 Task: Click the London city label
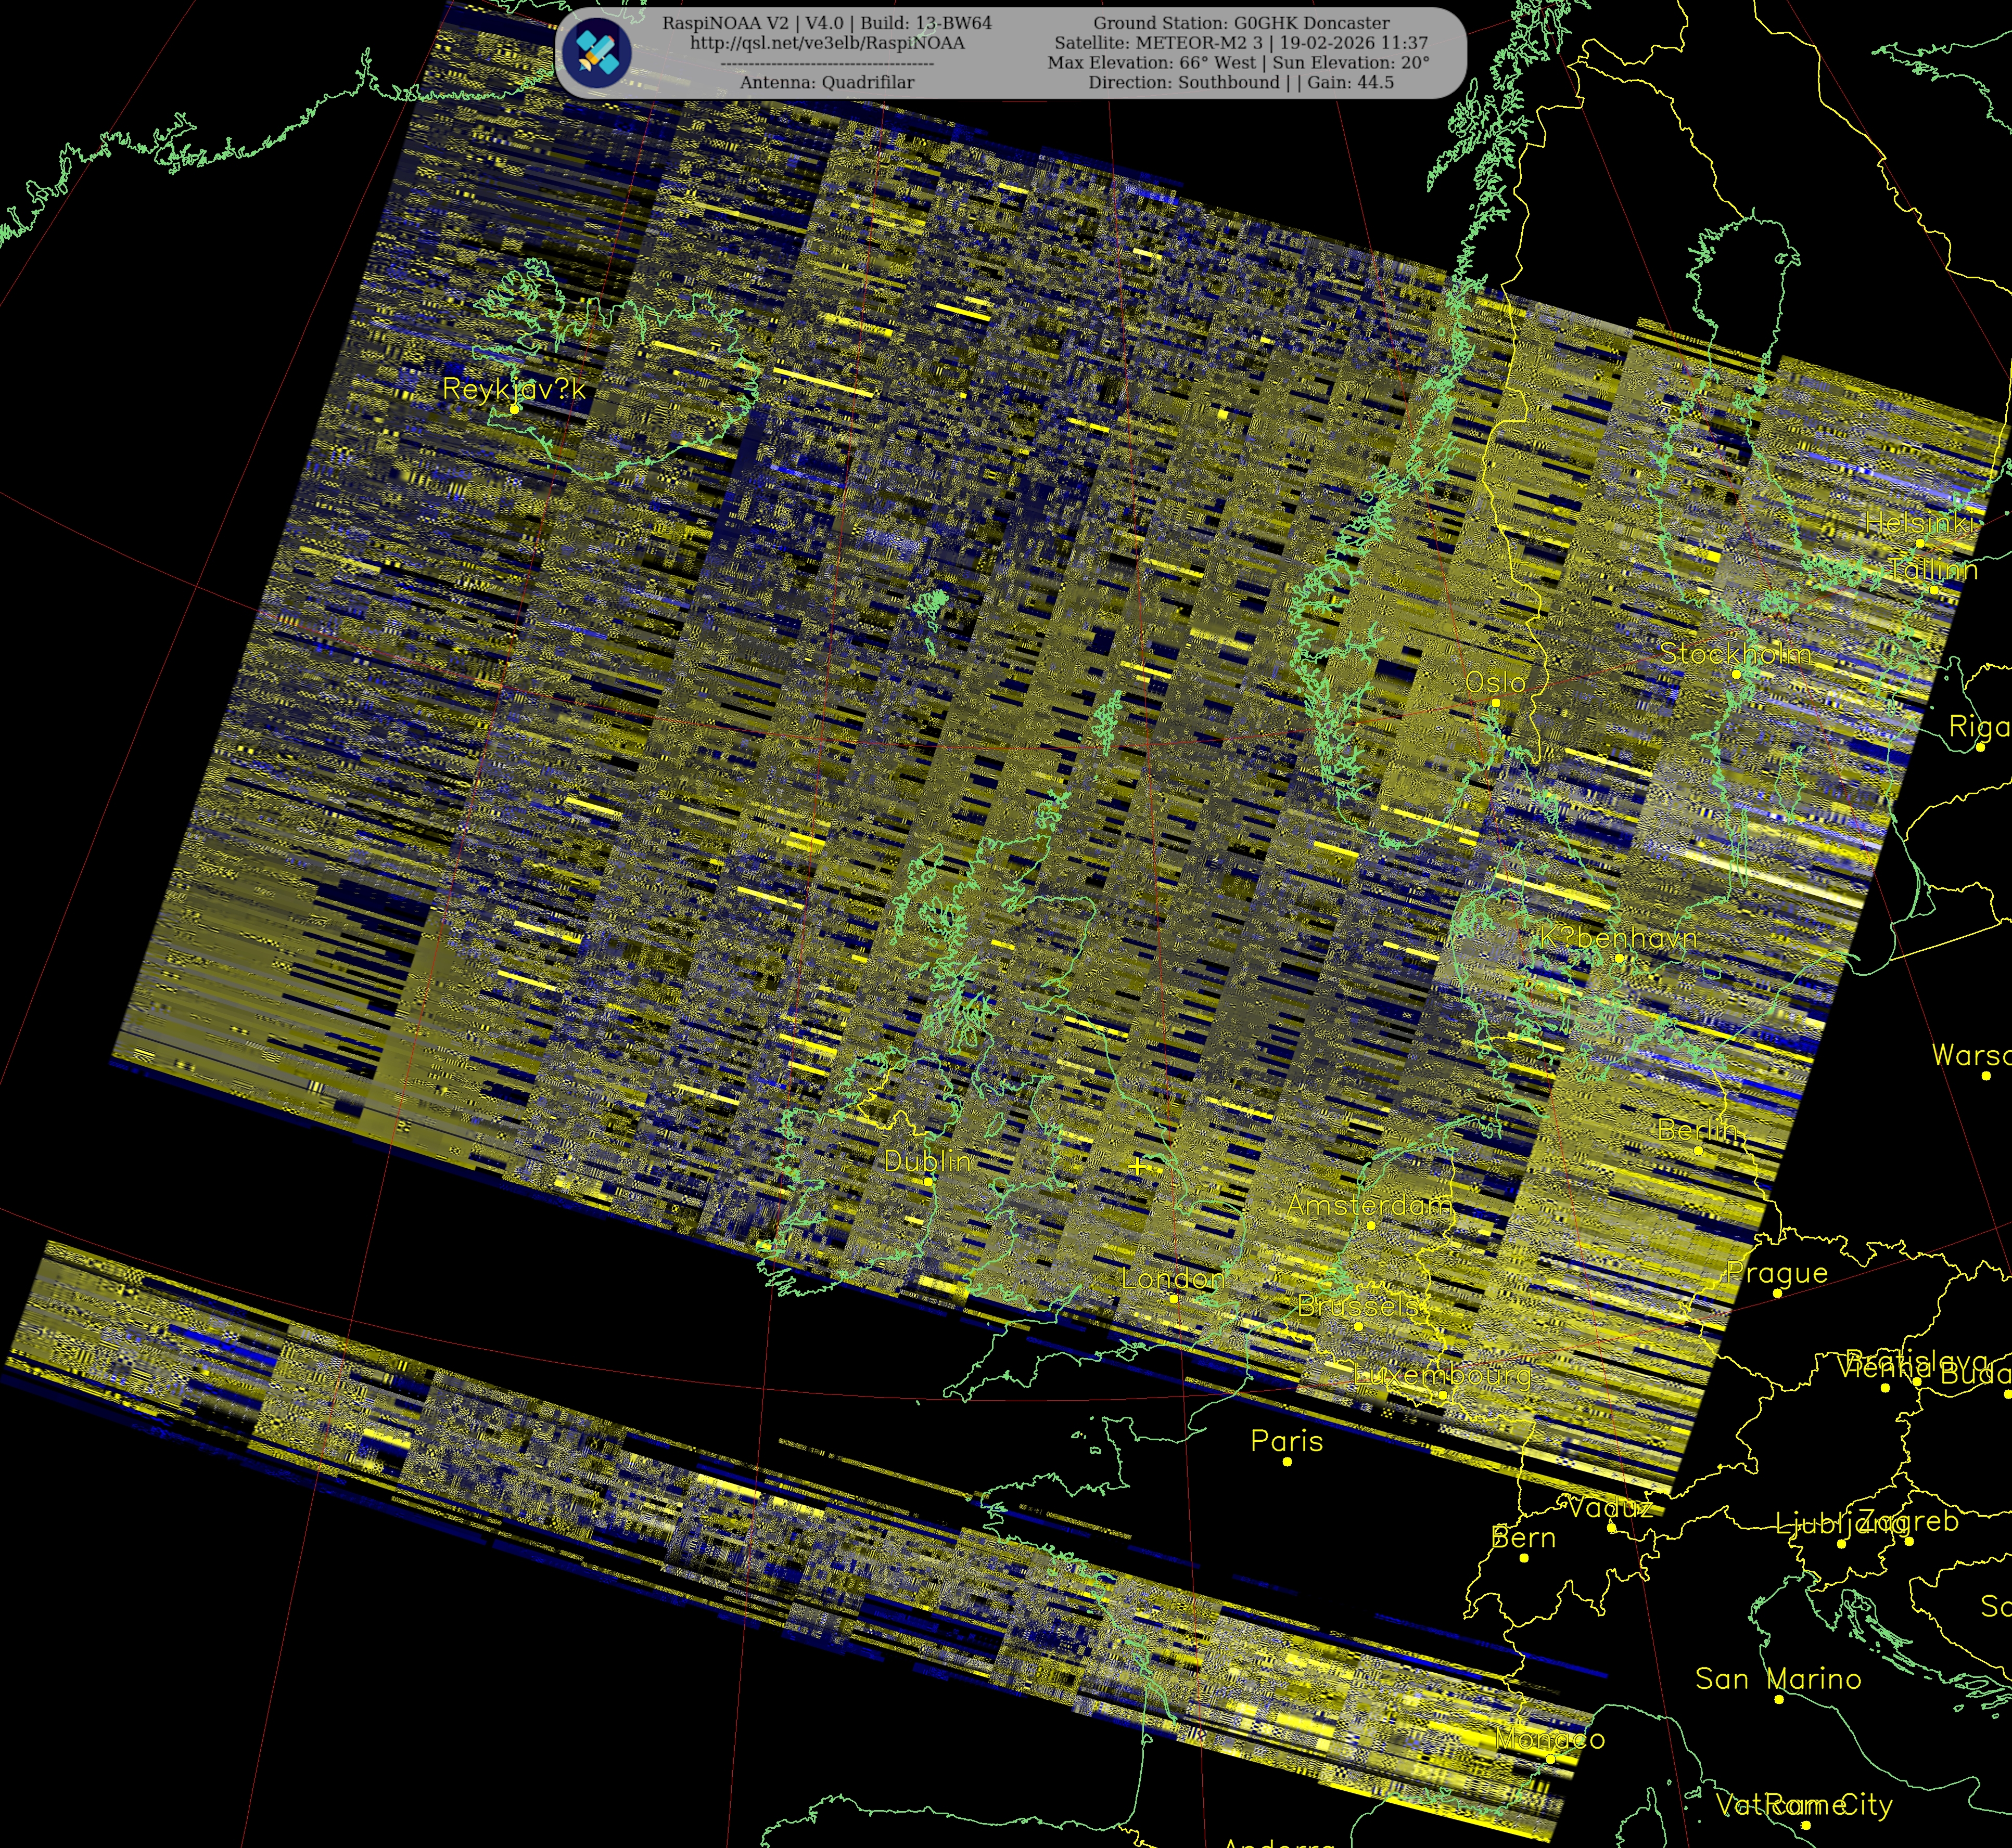(x=1173, y=1279)
